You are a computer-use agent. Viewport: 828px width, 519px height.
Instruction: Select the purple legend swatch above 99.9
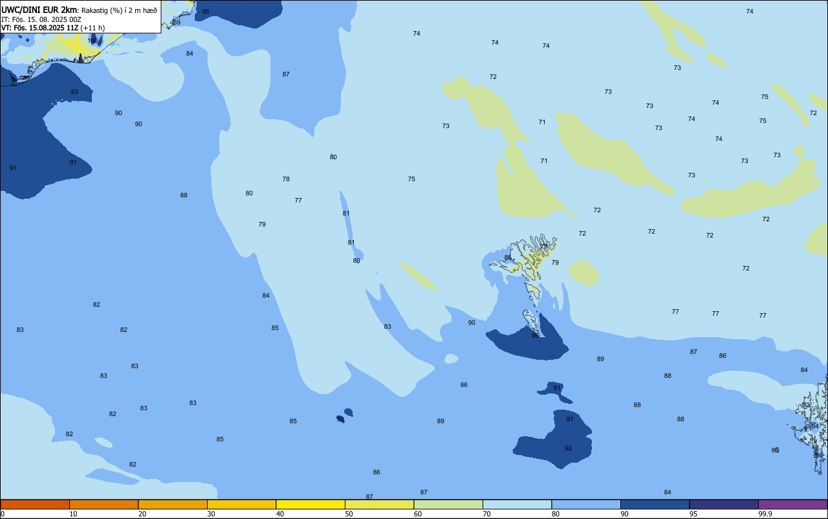click(792, 504)
